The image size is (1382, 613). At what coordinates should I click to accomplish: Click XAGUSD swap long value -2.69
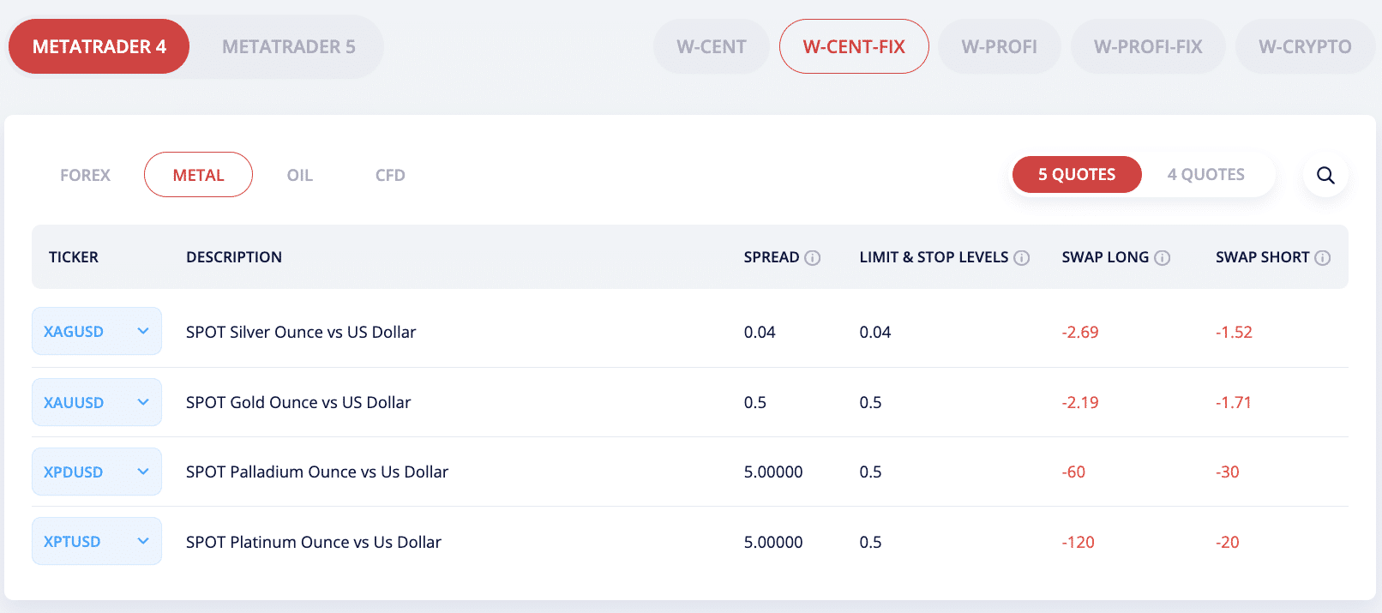tap(1080, 332)
